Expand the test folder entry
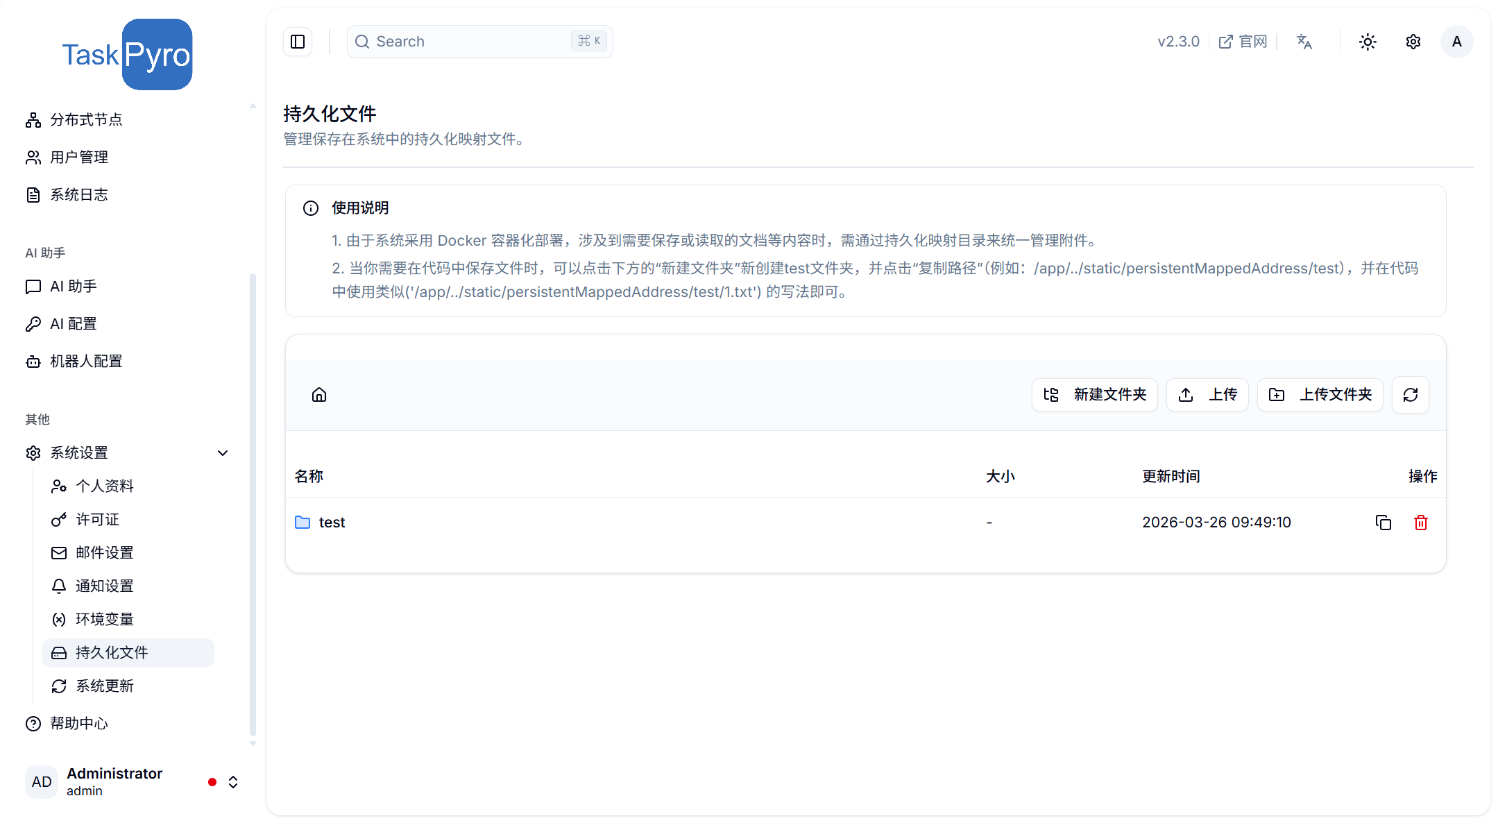Viewport: 1498px width, 823px height. tap(332, 522)
